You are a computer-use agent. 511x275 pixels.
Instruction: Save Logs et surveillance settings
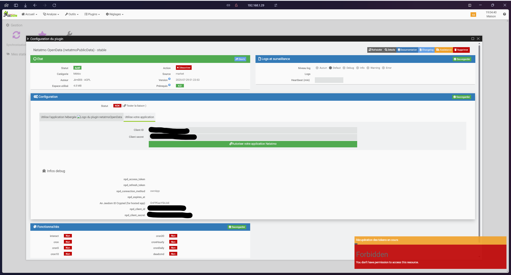[x=462, y=59]
